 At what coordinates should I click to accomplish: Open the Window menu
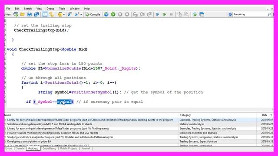coord(74,9)
